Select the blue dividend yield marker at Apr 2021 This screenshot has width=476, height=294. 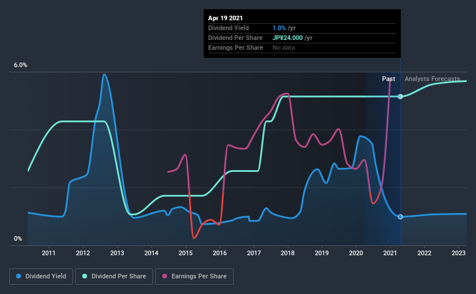(x=400, y=216)
